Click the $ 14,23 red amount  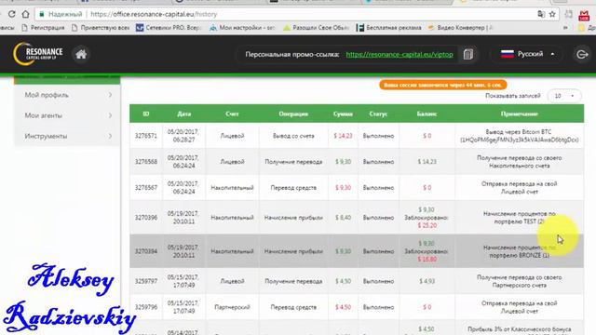(x=343, y=136)
